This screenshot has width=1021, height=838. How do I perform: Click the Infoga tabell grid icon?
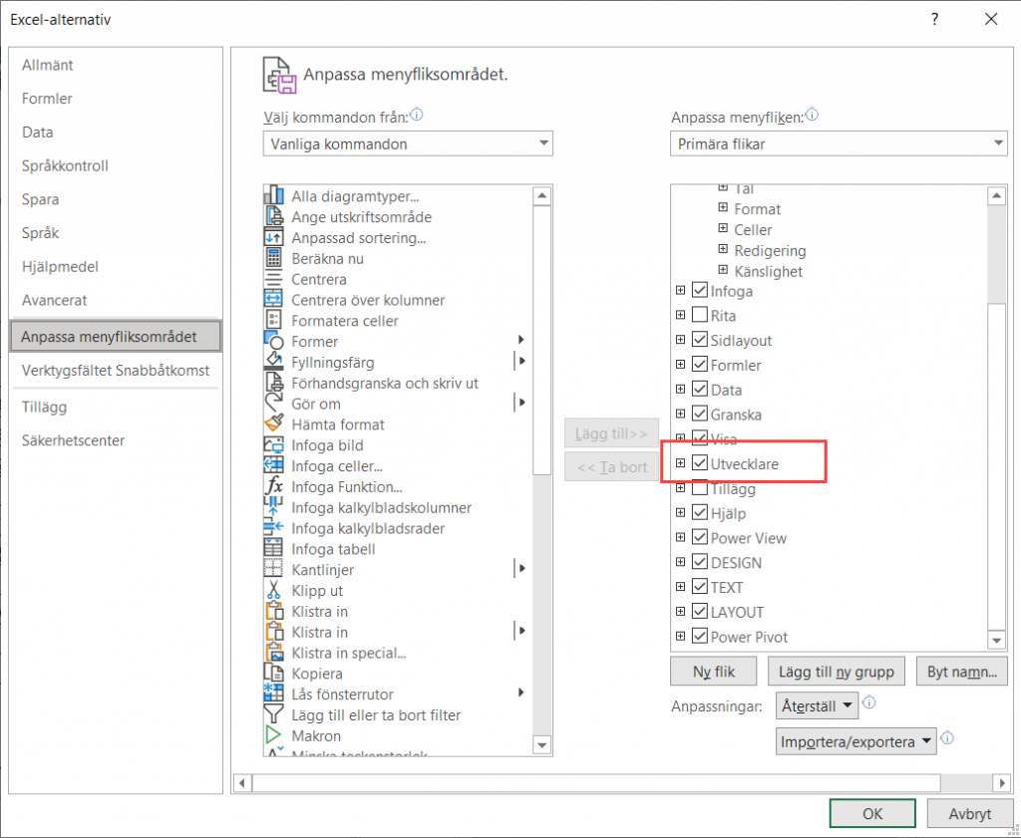coord(273,549)
